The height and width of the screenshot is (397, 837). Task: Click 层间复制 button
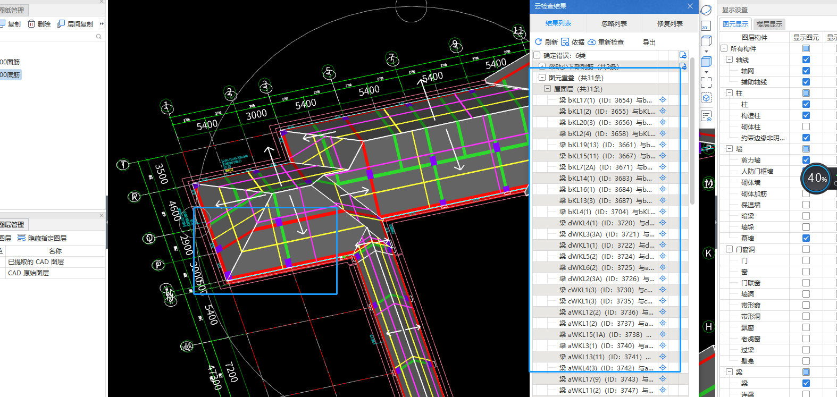(x=76, y=24)
